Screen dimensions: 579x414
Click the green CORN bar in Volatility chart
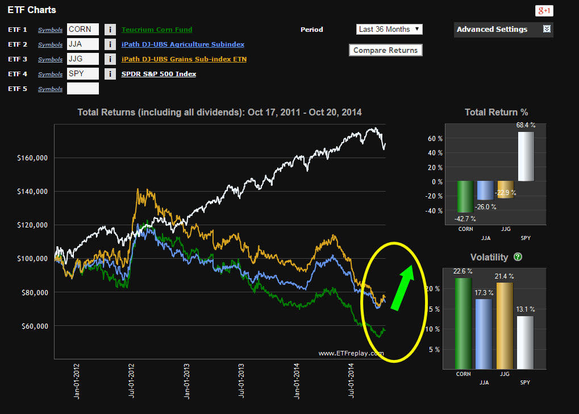(x=464, y=323)
